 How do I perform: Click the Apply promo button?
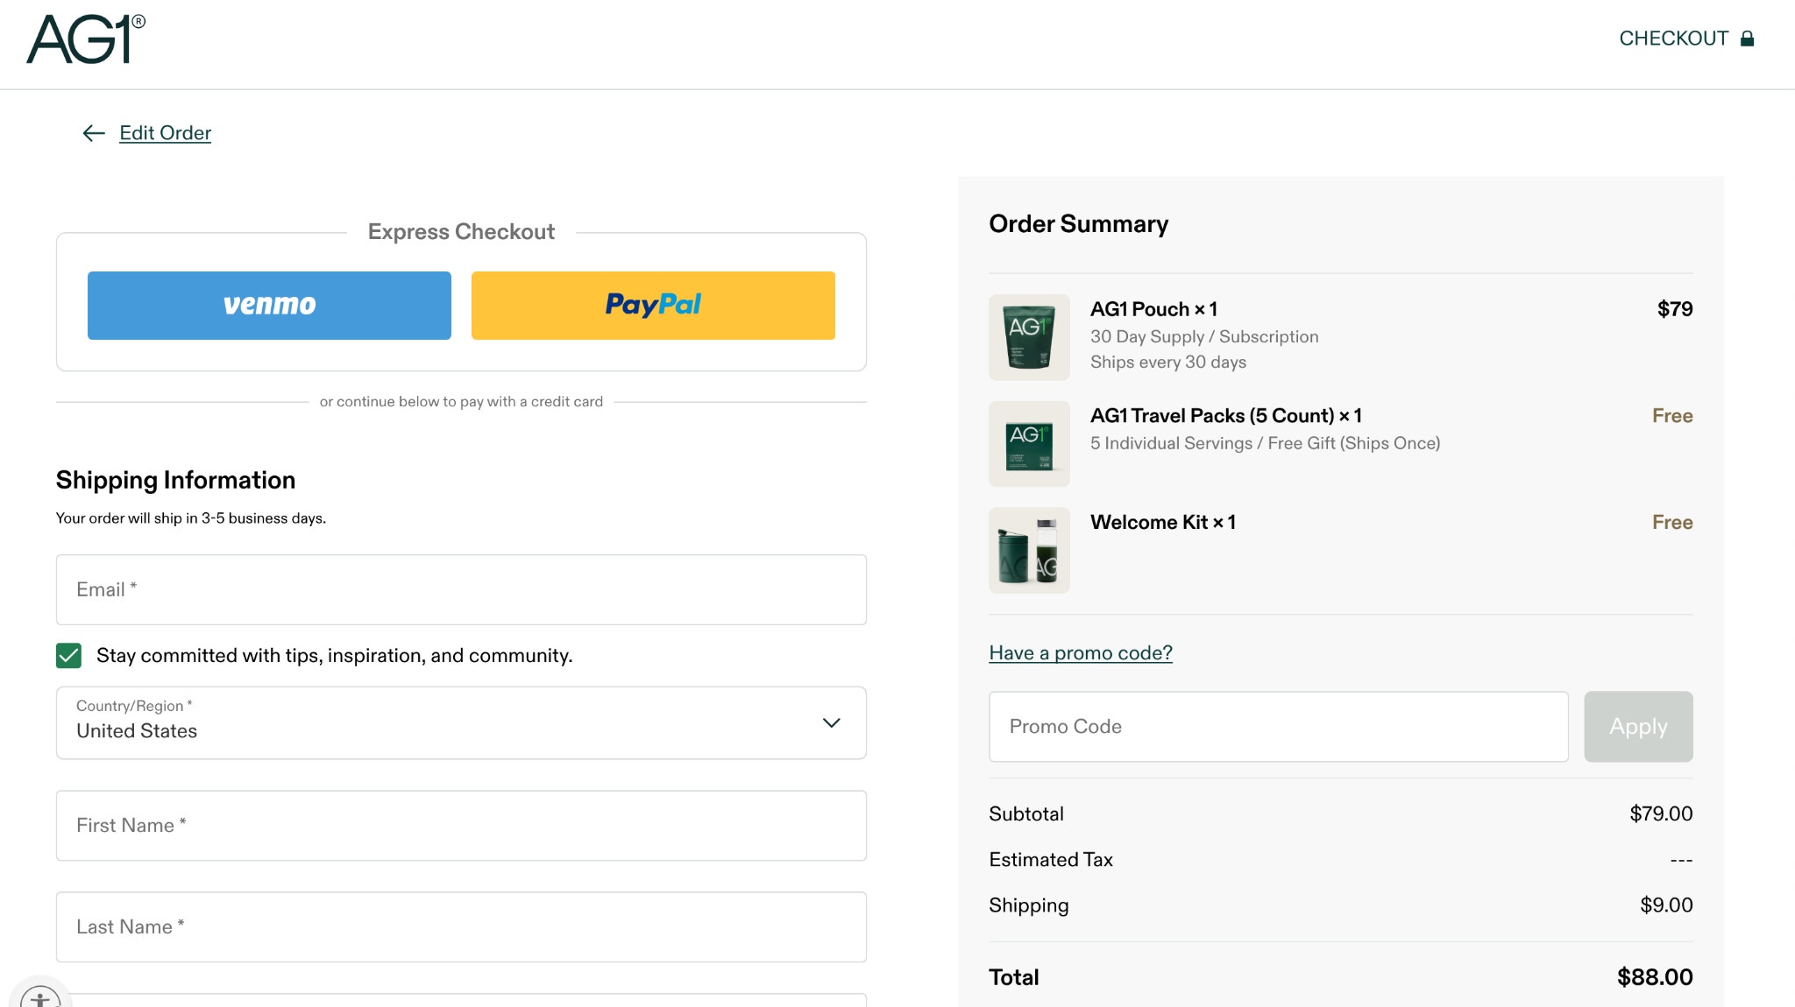click(x=1638, y=727)
